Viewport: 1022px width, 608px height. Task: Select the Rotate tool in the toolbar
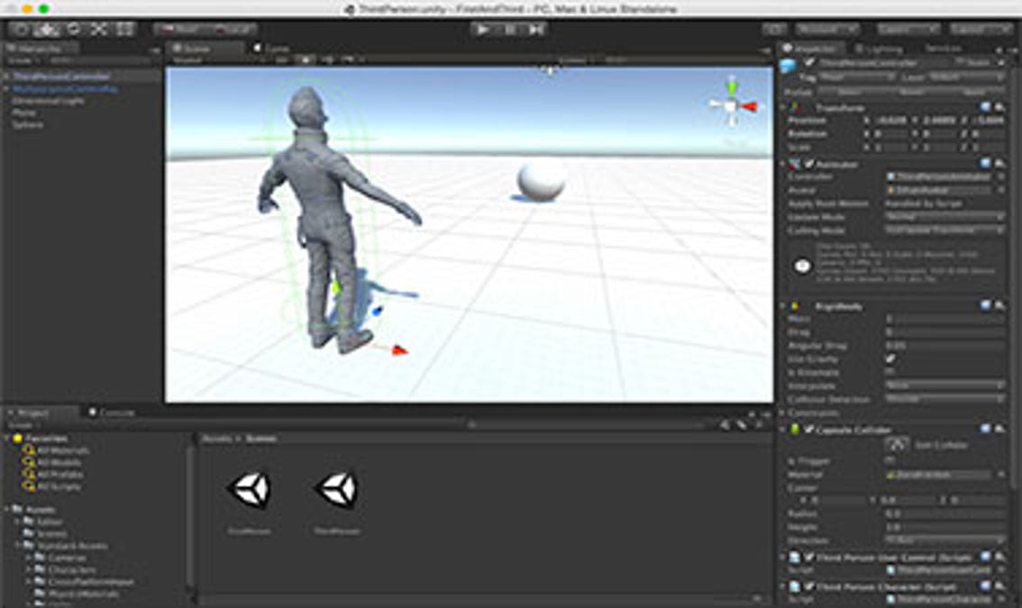pos(72,29)
